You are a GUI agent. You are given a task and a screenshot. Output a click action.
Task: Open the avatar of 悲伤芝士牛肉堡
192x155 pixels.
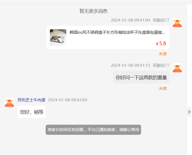coord(10,102)
